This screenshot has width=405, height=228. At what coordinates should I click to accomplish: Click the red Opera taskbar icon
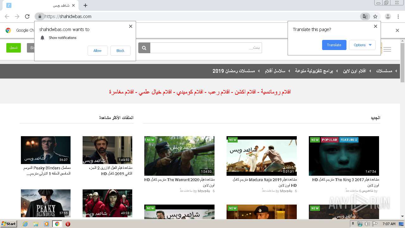pos(68,224)
